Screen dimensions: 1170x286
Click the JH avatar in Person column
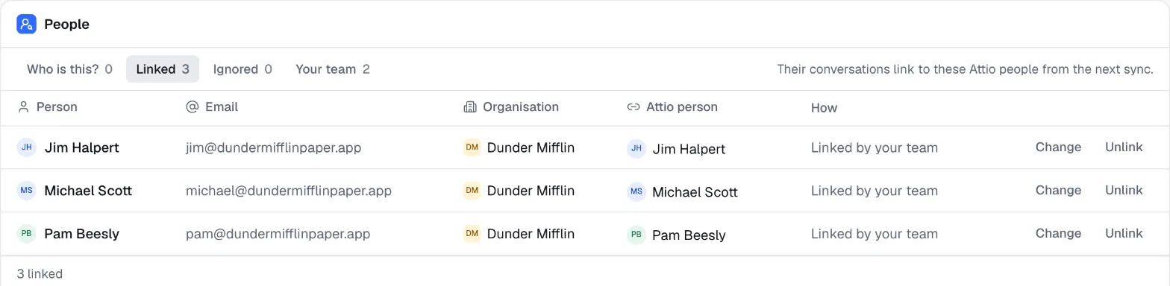pos(26,147)
